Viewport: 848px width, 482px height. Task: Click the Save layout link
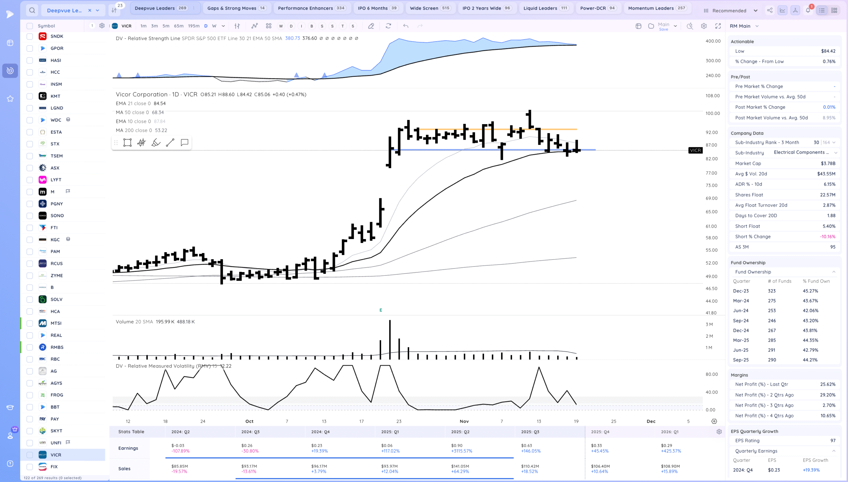point(663,29)
